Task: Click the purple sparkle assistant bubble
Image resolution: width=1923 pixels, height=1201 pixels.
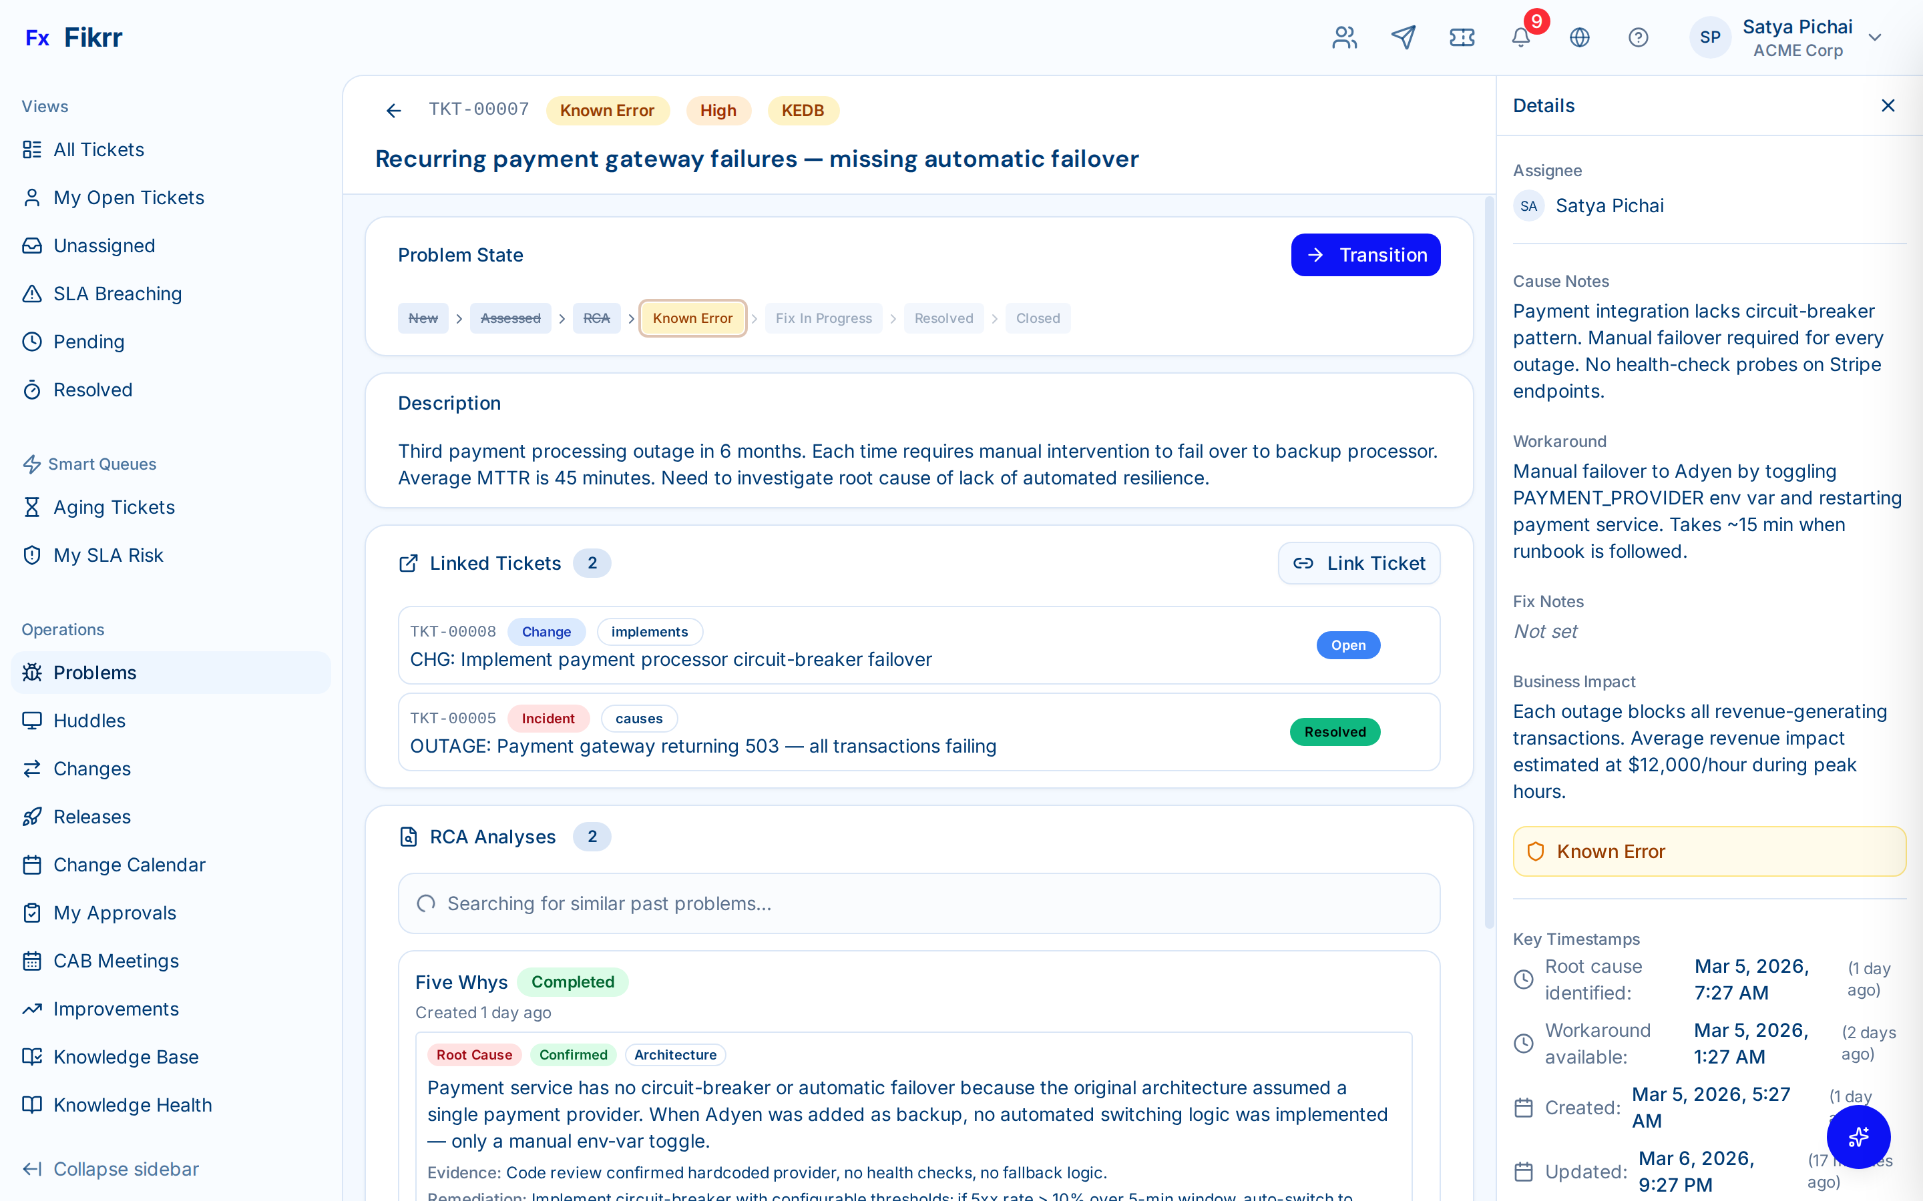Action: (x=1859, y=1137)
